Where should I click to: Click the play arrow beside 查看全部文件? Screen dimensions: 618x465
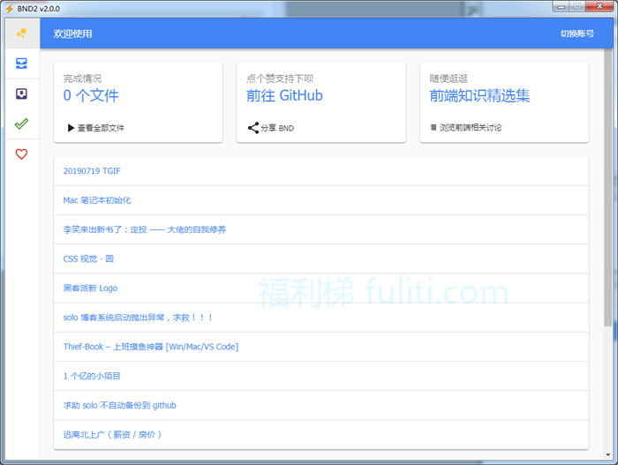tap(71, 128)
